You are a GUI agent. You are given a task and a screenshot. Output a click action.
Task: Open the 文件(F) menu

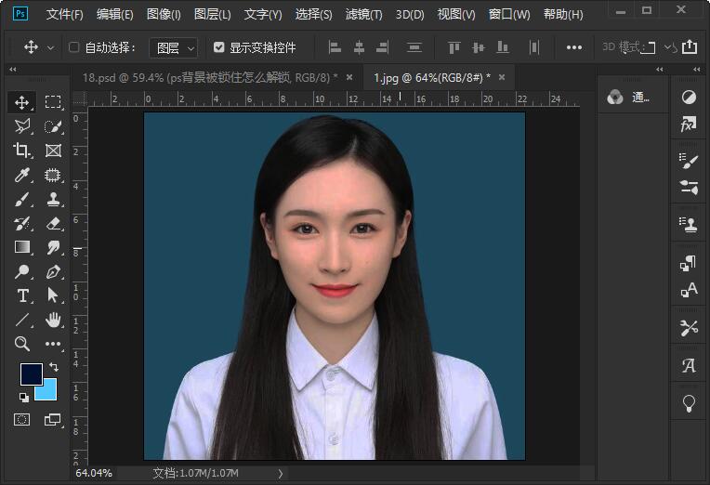[65, 15]
